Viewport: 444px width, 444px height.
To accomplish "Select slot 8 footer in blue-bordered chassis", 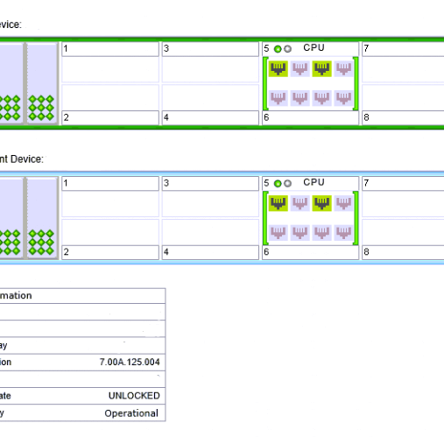I will pyautogui.click(x=403, y=252).
